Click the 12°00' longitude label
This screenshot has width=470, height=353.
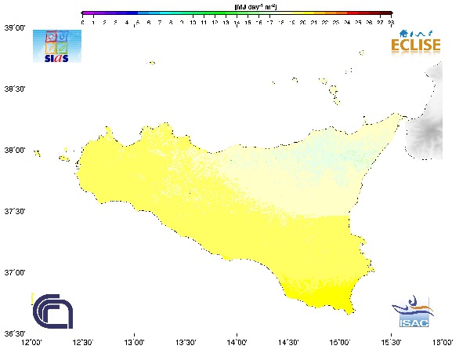(32, 342)
